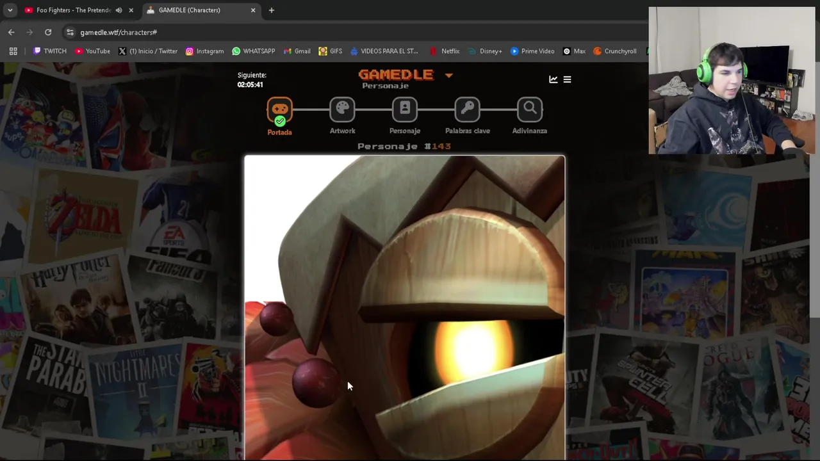The width and height of the screenshot is (820, 461).
Task: Open the hamburger menu icon
Action: click(567, 79)
